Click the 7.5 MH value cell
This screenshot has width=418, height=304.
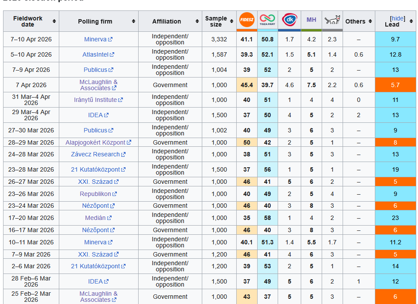[311, 85]
